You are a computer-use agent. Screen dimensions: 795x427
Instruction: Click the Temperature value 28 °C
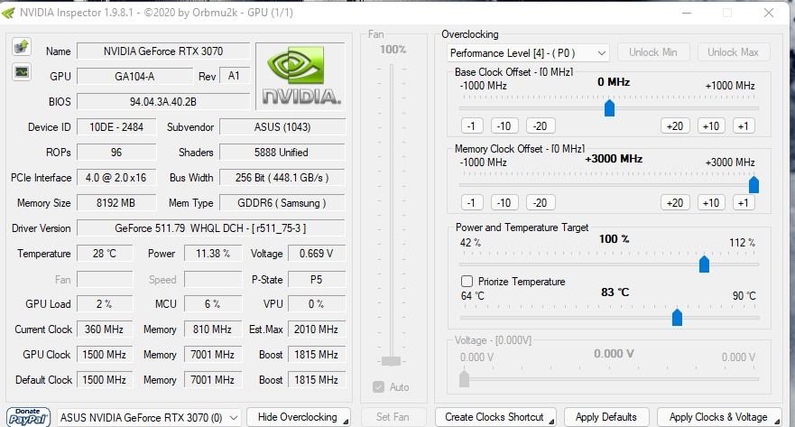tap(105, 254)
